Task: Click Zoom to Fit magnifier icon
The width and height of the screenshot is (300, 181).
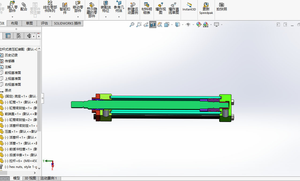Action: [x=132, y=25]
